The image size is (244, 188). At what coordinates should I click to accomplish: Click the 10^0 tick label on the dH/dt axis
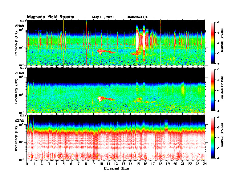[21, 47]
